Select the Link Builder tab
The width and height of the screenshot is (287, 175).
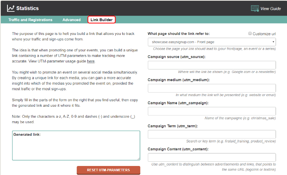coord(101,20)
